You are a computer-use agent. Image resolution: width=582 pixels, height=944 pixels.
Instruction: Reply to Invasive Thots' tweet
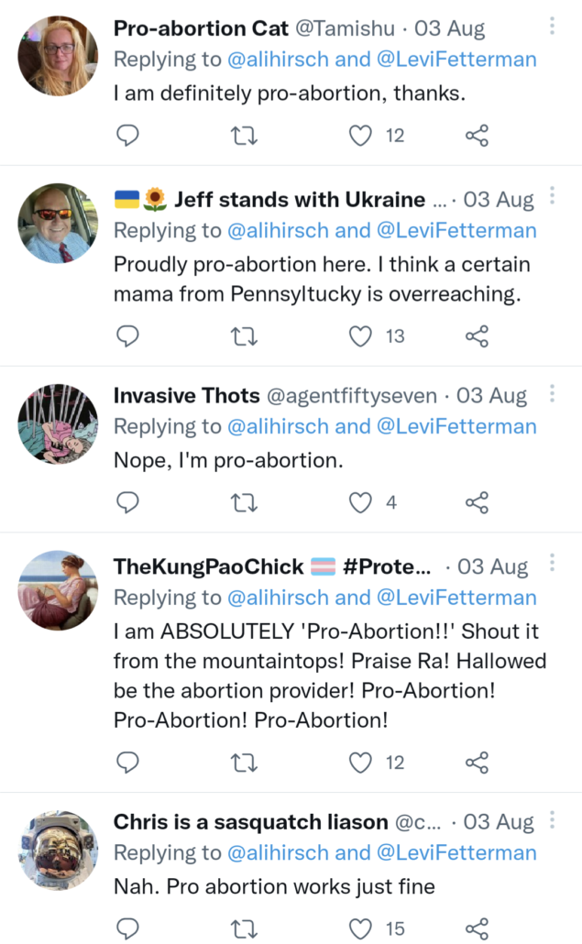tap(129, 502)
